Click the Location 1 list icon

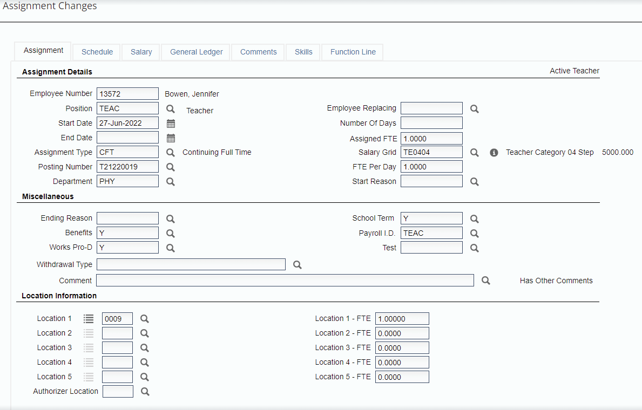coord(89,319)
